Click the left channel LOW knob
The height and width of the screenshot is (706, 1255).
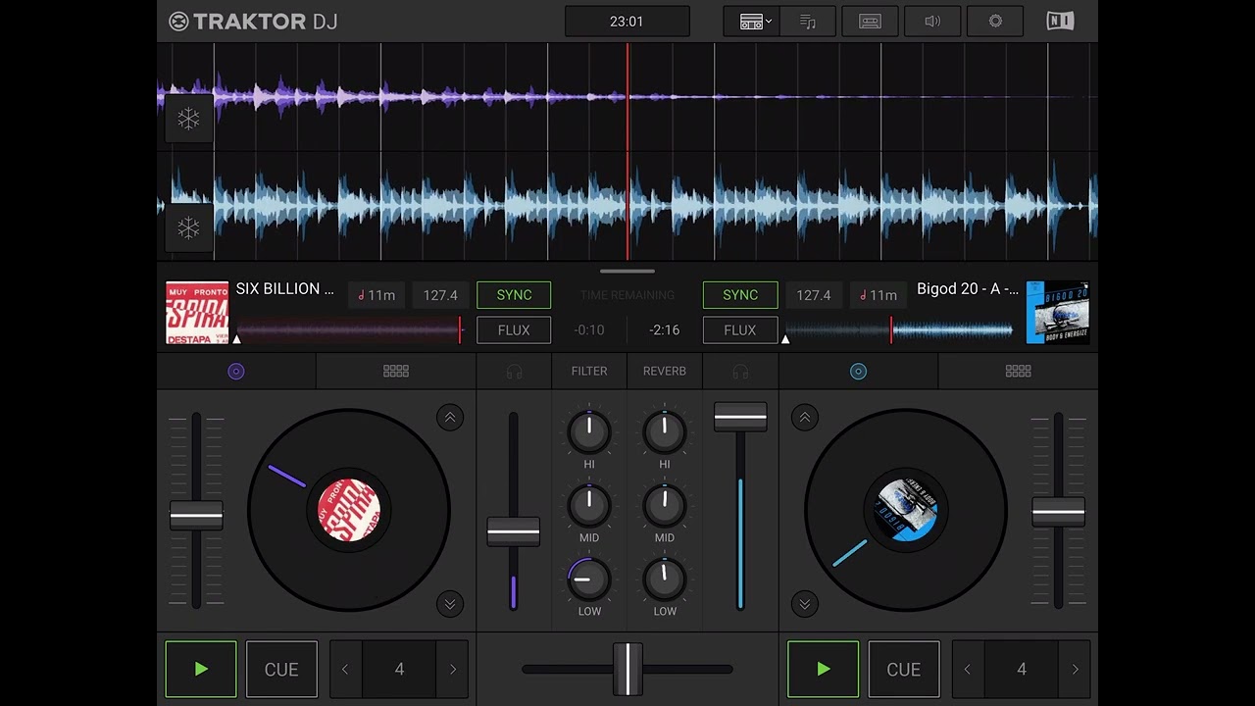[x=589, y=580]
